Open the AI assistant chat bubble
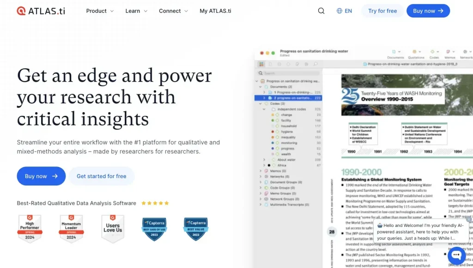This screenshot has height=268, width=473. pos(457,255)
